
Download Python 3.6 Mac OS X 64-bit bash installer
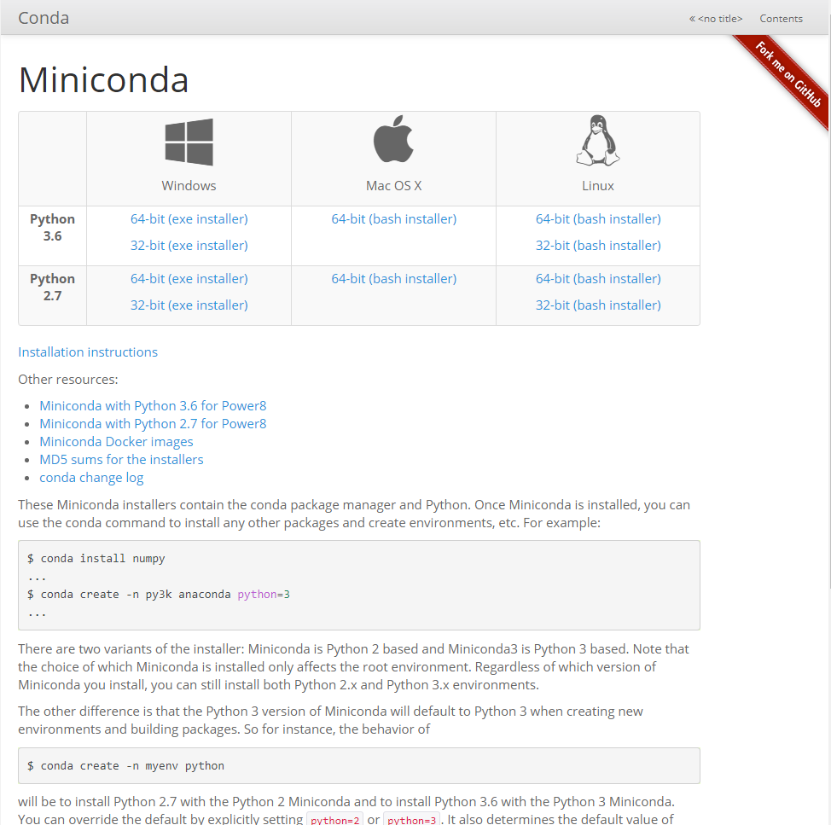pos(394,219)
